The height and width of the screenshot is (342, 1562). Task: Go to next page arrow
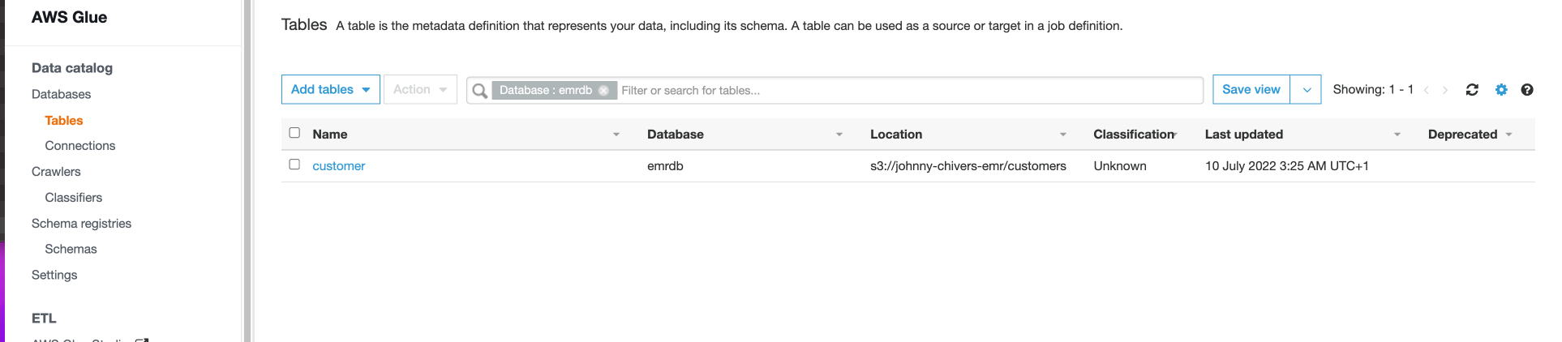tap(1445, 90)
